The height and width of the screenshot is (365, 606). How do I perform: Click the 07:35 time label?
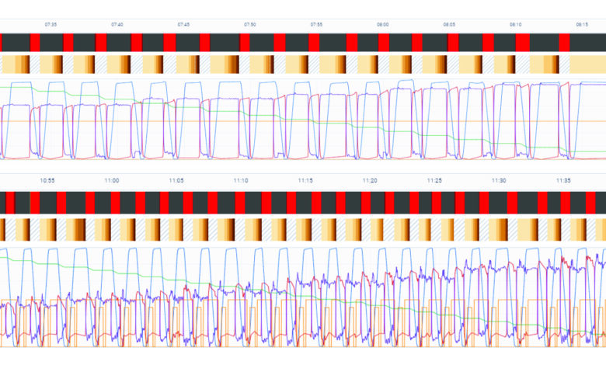click(x=50, y=25)
